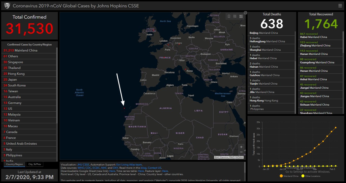
Task: Select France in the confirmed cases list
Action: [x=29, y=138]
